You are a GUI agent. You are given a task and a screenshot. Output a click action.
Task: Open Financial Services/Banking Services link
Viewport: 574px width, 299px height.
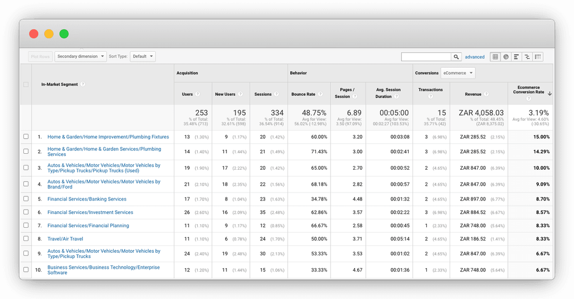[87, 199]
